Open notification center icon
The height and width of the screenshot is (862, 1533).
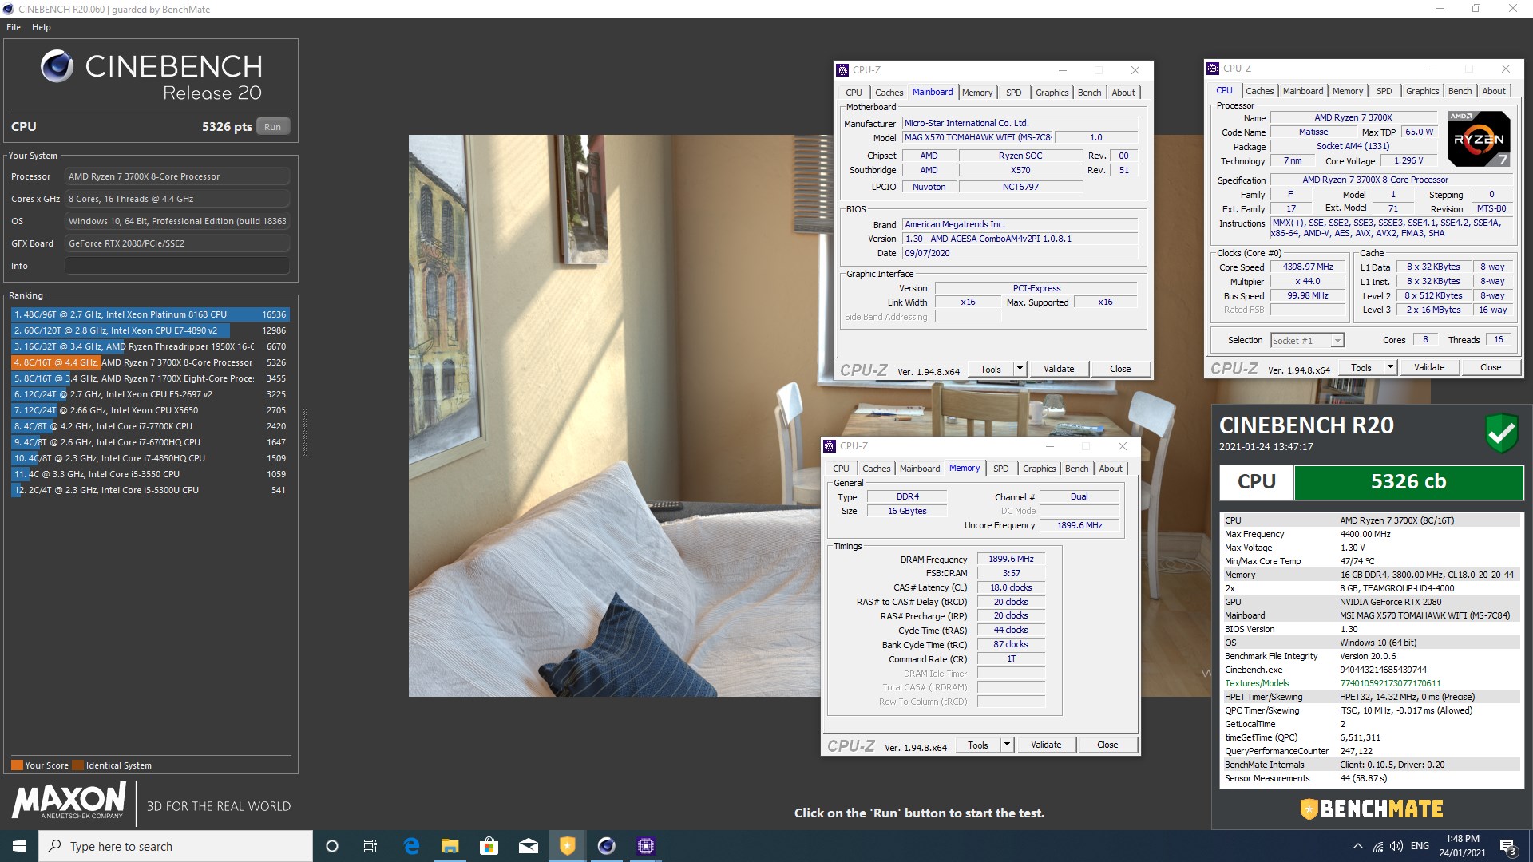pyautogui.click(x=1507, y=847)
